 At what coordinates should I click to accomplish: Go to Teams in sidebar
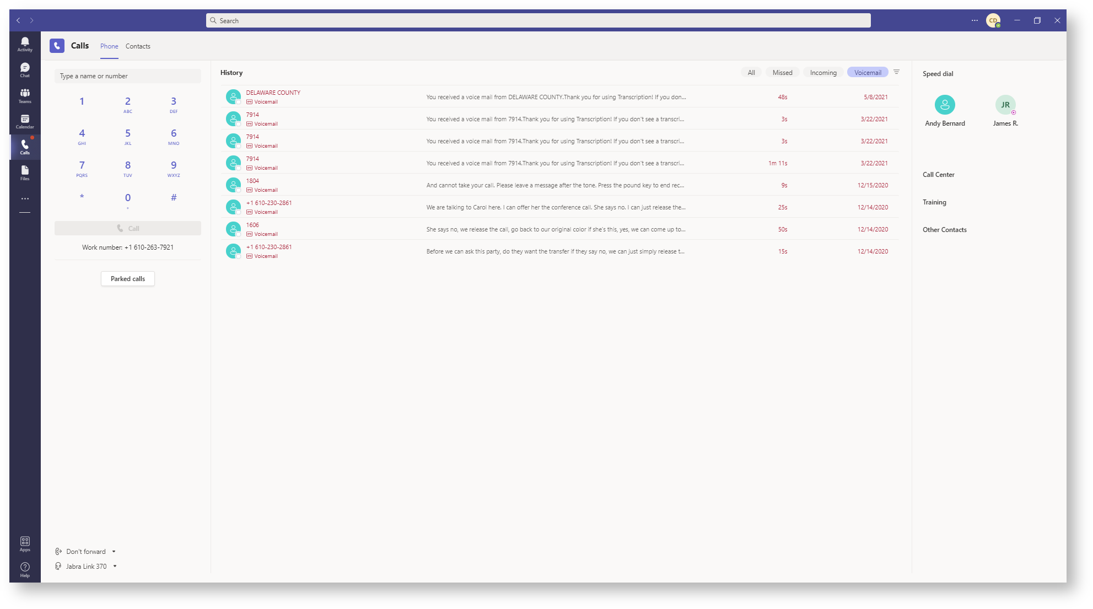25,96
